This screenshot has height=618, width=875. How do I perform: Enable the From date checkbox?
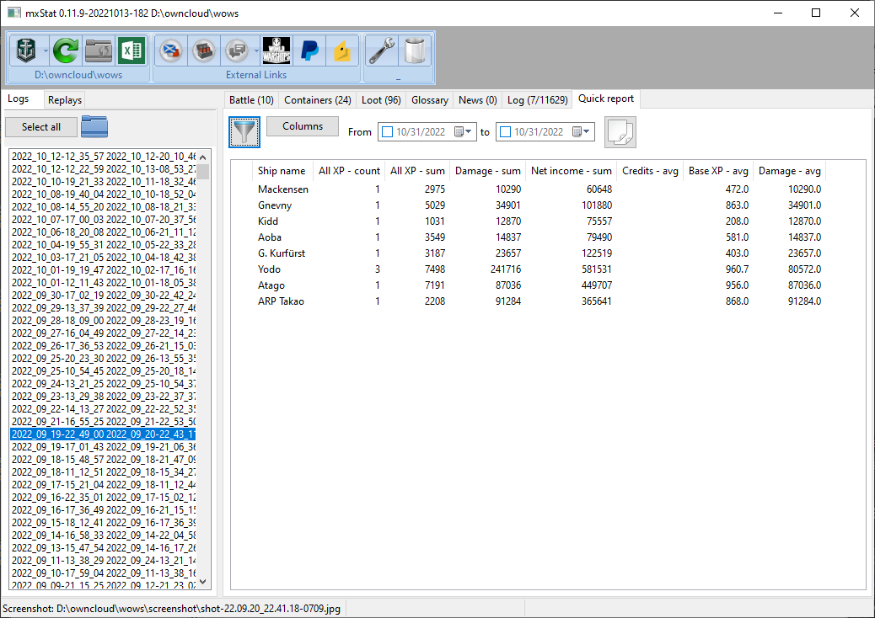387,132
